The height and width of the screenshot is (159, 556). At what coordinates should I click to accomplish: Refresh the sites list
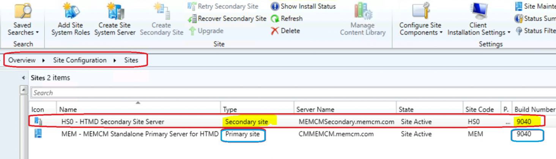(287, 19)
